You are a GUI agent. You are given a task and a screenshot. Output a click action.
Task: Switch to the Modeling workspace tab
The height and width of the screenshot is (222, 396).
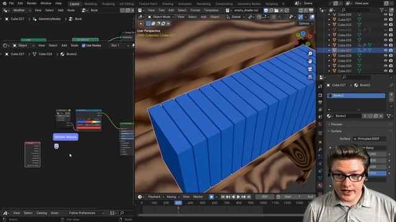pos(91,4)
